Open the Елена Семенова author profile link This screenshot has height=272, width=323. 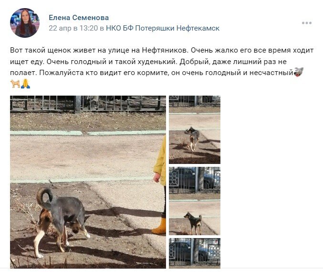79,18
